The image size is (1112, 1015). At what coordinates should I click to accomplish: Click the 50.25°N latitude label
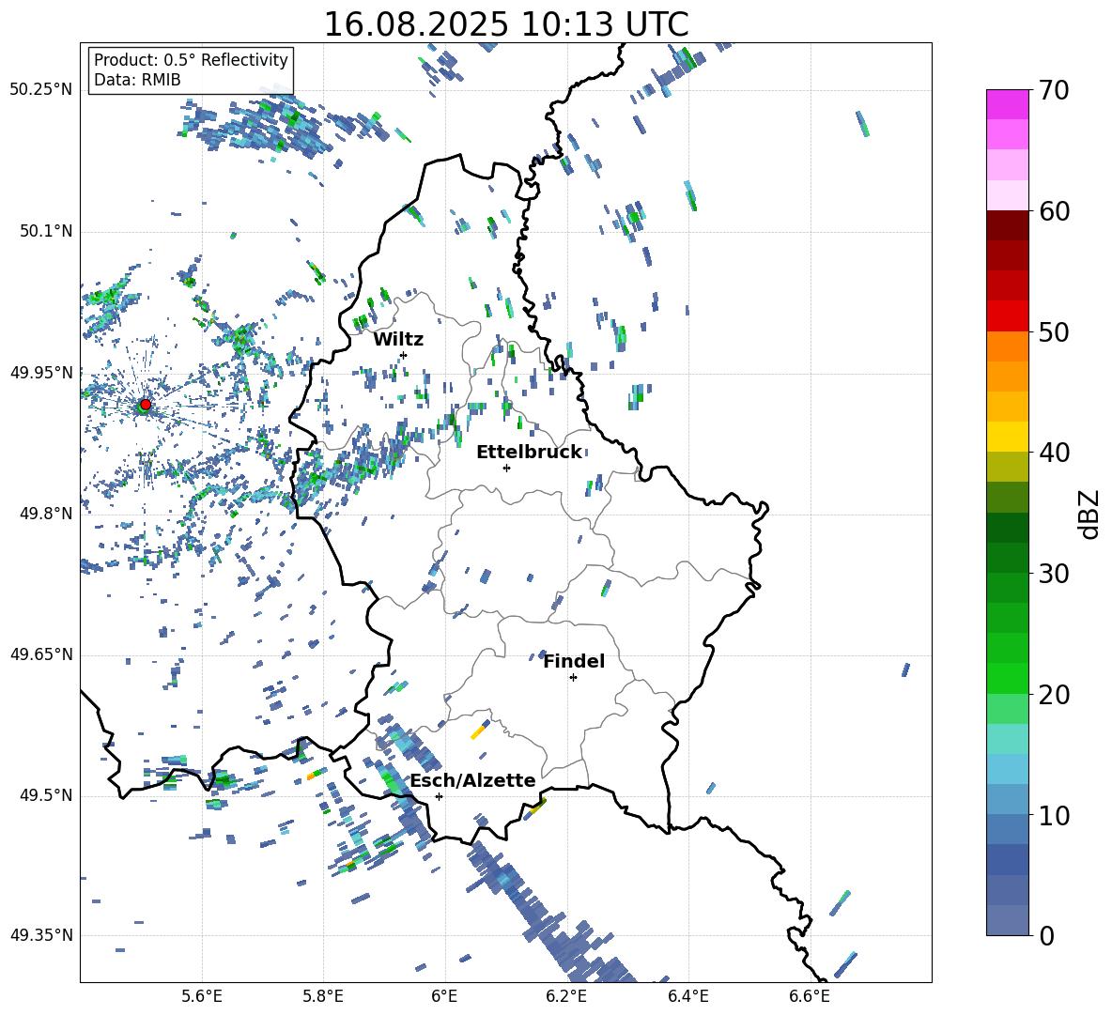coord(41,89)
